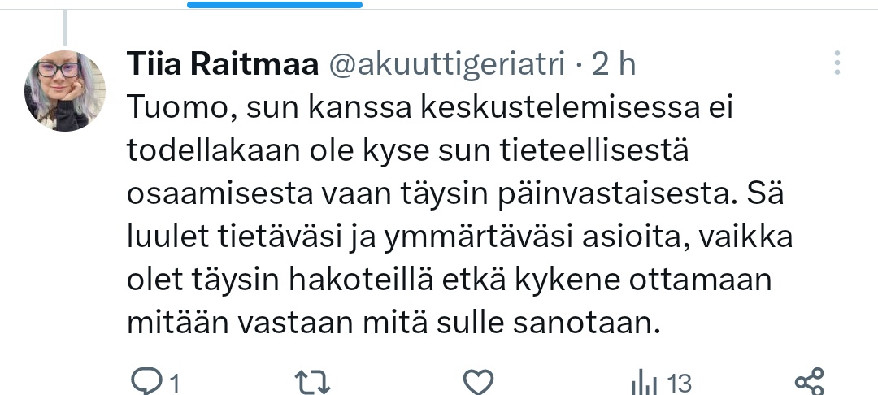Like the tweet with the heart icon

479,380
